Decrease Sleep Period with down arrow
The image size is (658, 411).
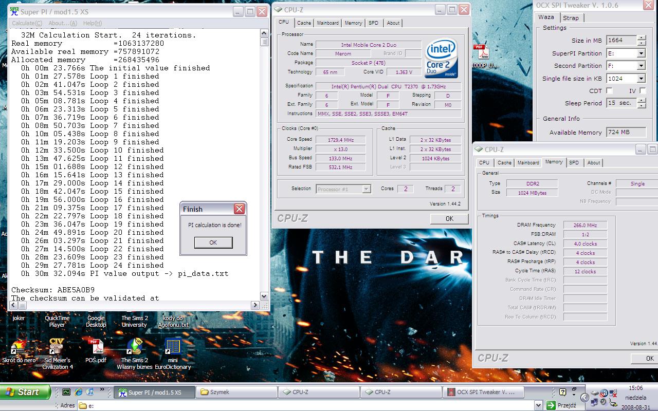click(641, 106)
